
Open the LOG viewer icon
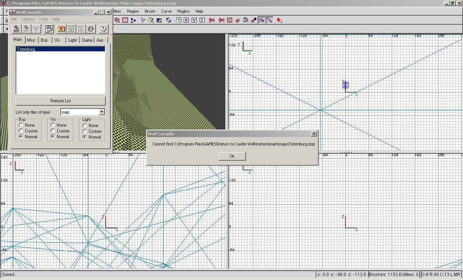(x=49, y=29)
